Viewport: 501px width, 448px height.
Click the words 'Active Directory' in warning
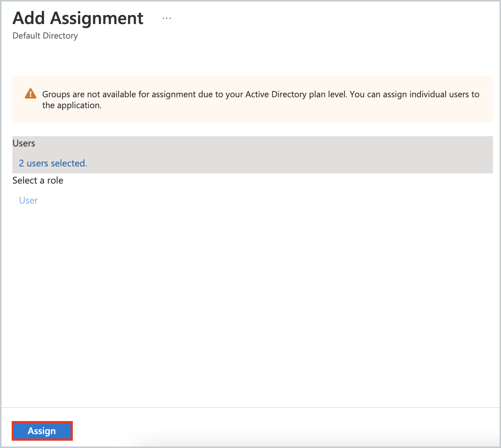click(x=276, y=94)
